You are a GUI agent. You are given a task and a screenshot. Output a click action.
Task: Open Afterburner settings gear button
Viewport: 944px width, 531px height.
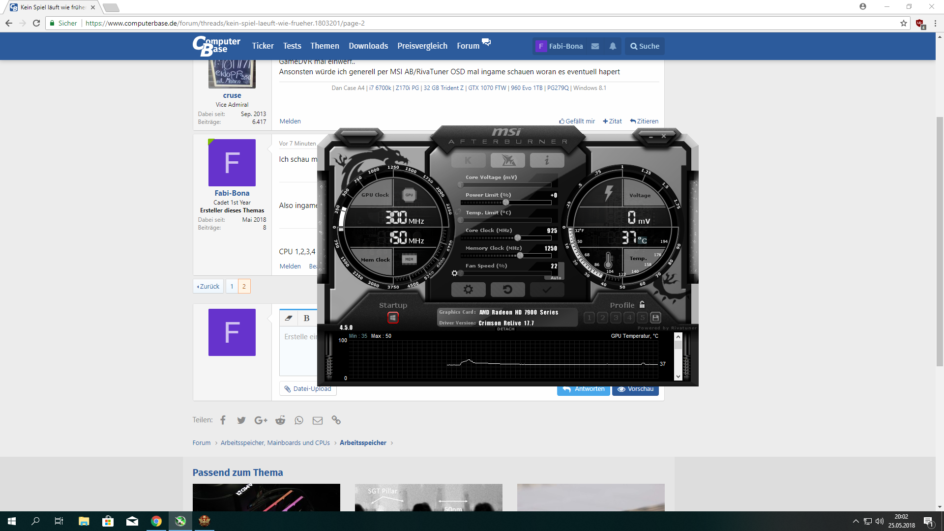[468, 290]
